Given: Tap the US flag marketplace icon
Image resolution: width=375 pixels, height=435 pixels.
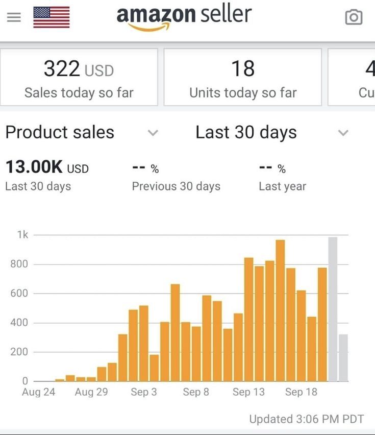Looking at the screenshot, I should tap(52, 17).
